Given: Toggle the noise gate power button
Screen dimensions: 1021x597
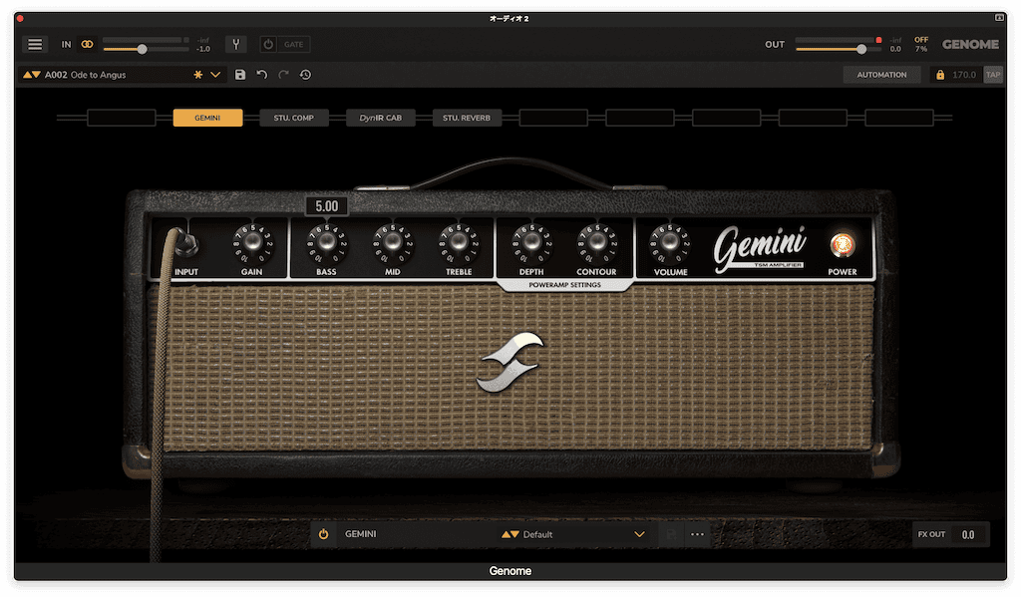Looking at the screenshot, I should click(x=268, y=44).
